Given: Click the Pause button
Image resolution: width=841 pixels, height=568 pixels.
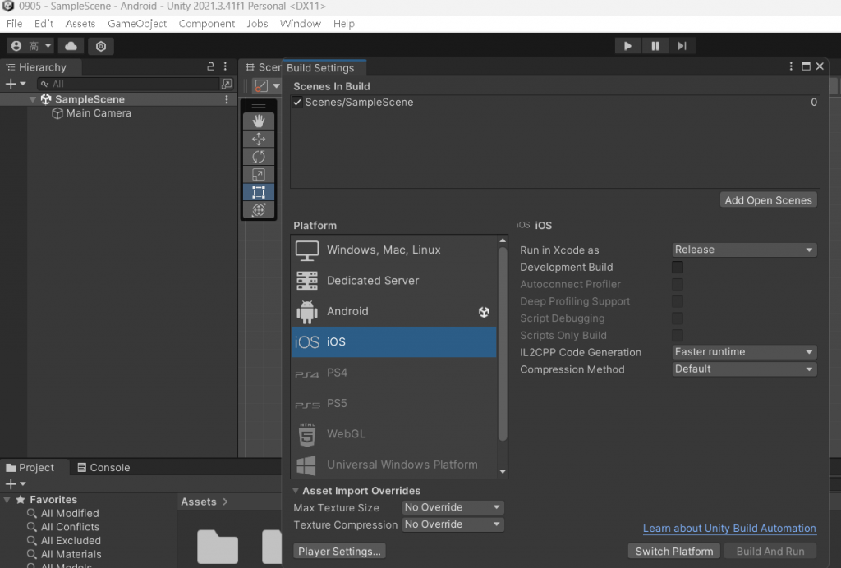Looking at the screenshot, I should click(x=655, y=46).
